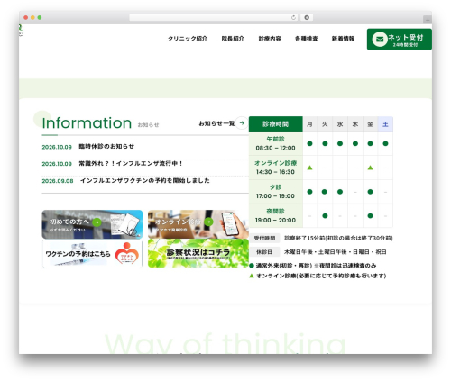Click the 夜間診 19:00–20:00 row label
Viewport: 451px width, 381px height.
click(x=276, y=216)
